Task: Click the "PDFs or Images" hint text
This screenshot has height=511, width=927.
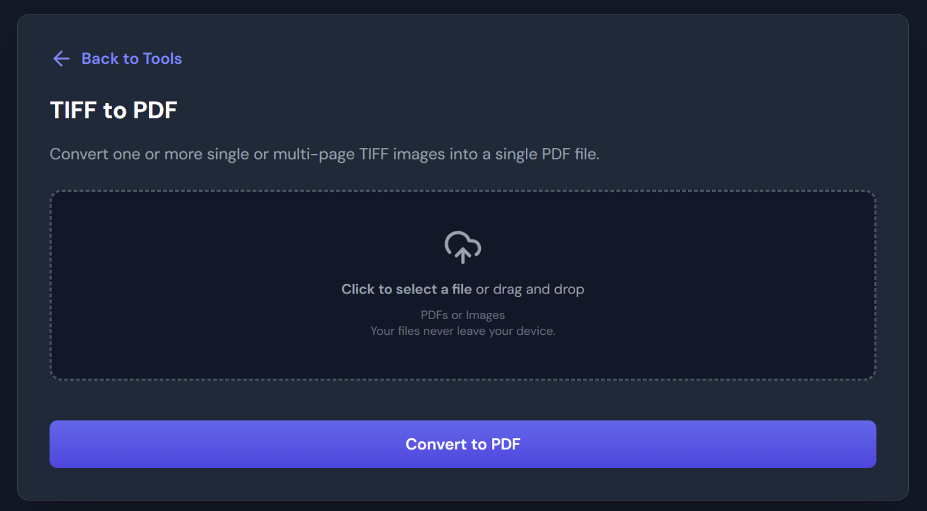Action: [x=462, y=315]
